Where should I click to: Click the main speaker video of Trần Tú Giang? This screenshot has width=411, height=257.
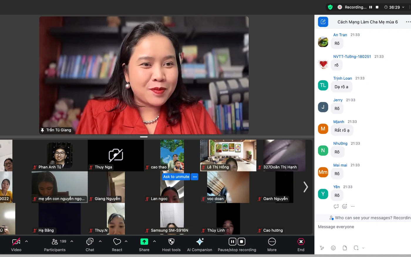tap(144, 75)
